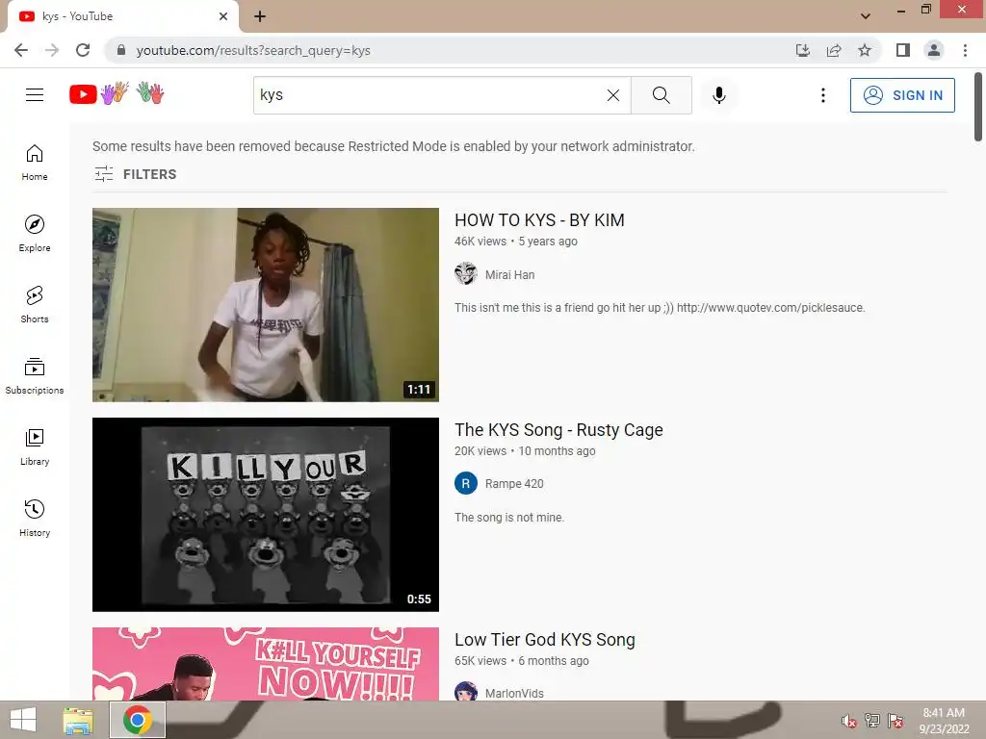Share this page icon
Image resolution: width=986 pixels, height=739 pixels.
tap(834, 50)
